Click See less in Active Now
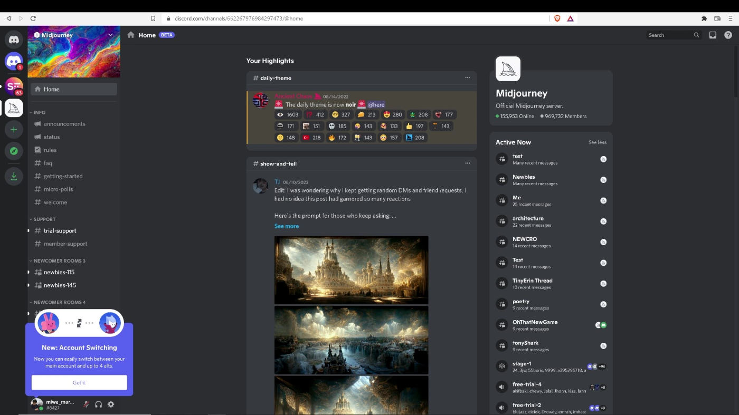 pyautogui.click(x=598, y=142)
